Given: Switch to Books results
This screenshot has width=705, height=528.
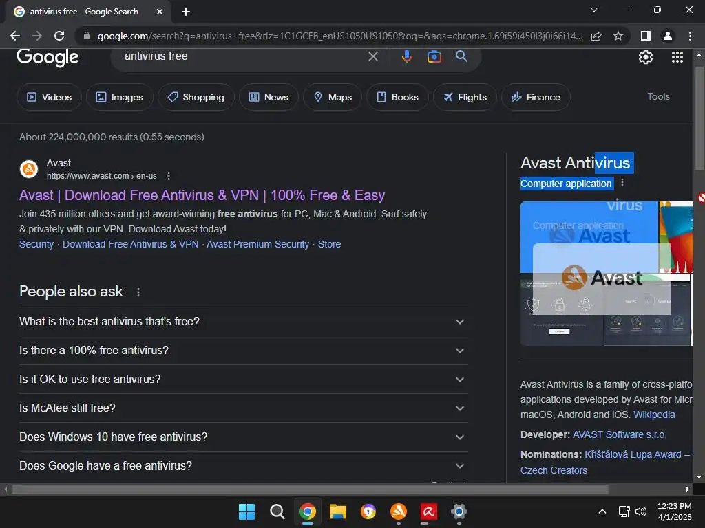Looking at the screenshot, I should tap(397, 97).
